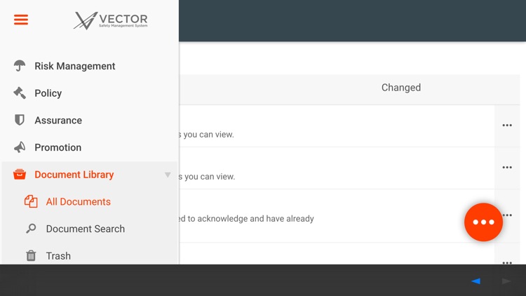Sort by the Changed column header

coord(401,88)
